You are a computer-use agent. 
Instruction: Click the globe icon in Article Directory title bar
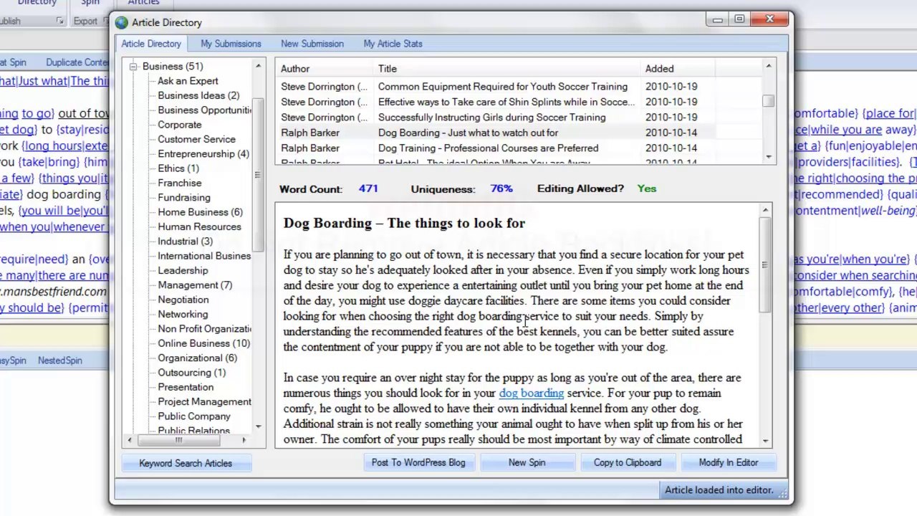(x=122, y=22)
